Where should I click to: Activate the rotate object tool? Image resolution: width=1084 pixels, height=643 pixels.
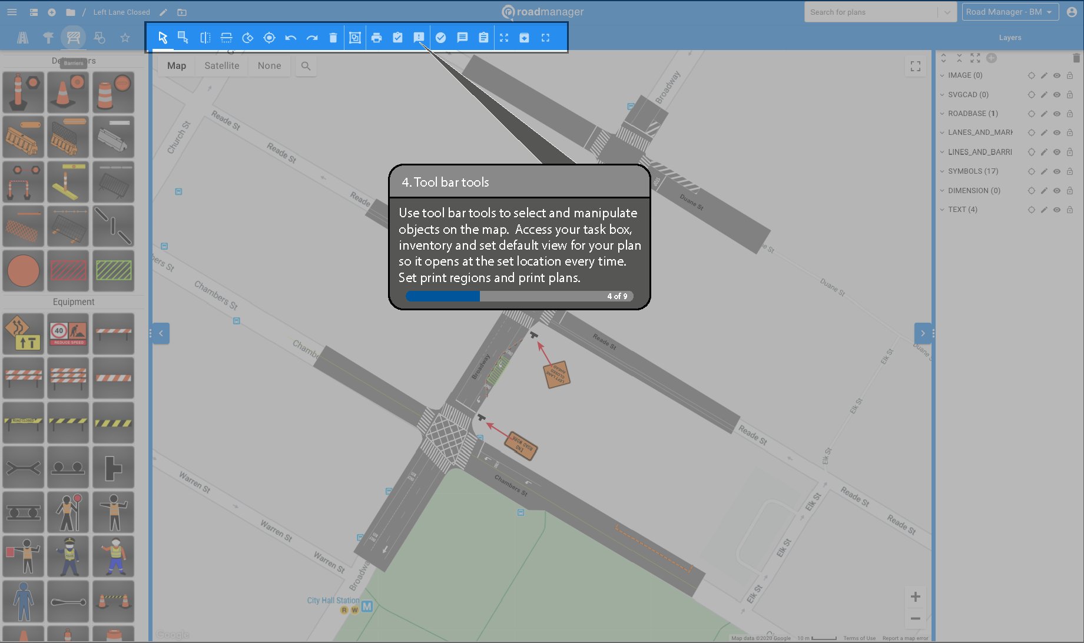tap(248, 38)
